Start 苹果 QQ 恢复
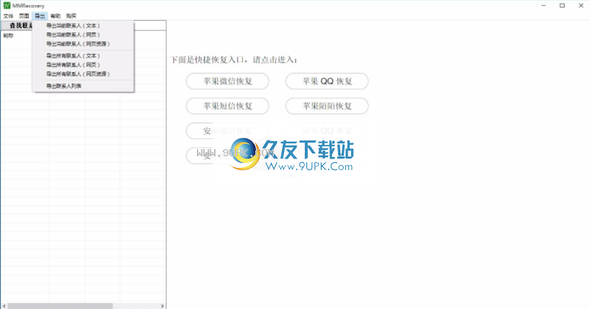The width and height of the screenshot is (589, 309). click(327, 81)
